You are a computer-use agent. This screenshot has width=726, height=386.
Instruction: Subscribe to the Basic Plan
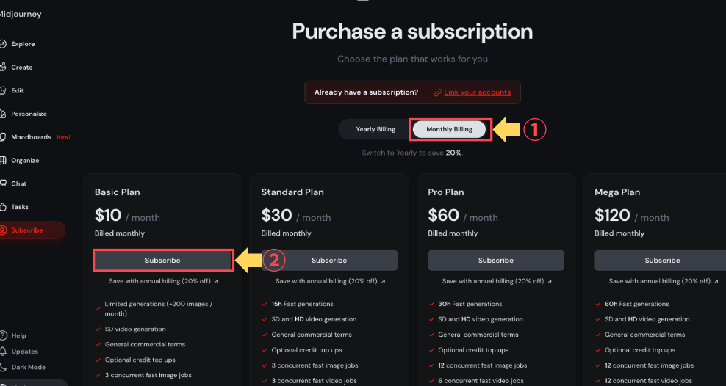[162, 261]
